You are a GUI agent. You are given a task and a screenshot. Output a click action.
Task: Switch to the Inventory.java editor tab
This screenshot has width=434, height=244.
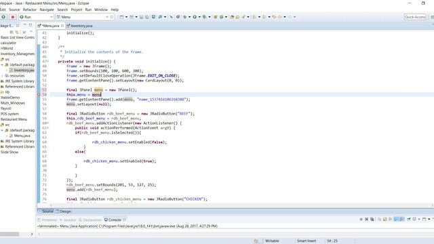[80, 26]
